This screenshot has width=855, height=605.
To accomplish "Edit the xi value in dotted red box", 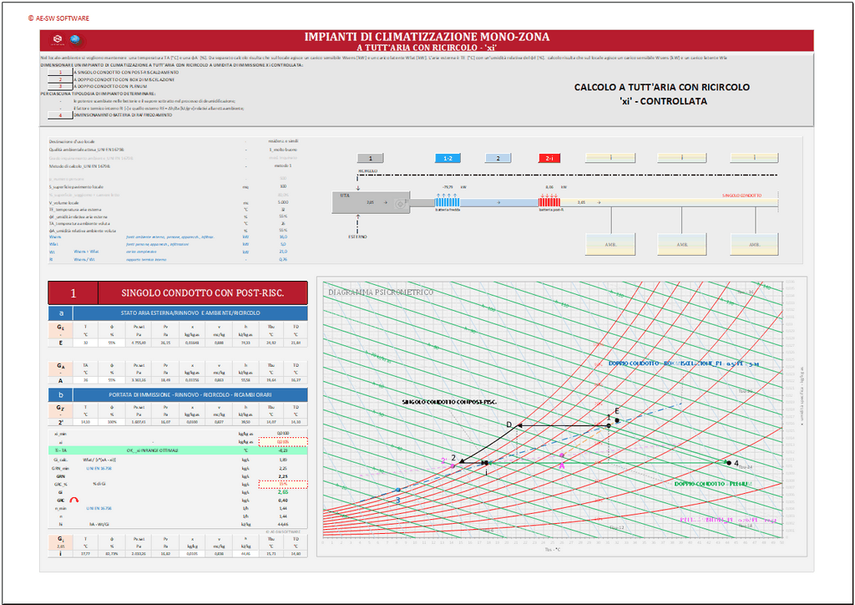I will tap(283, 442).
